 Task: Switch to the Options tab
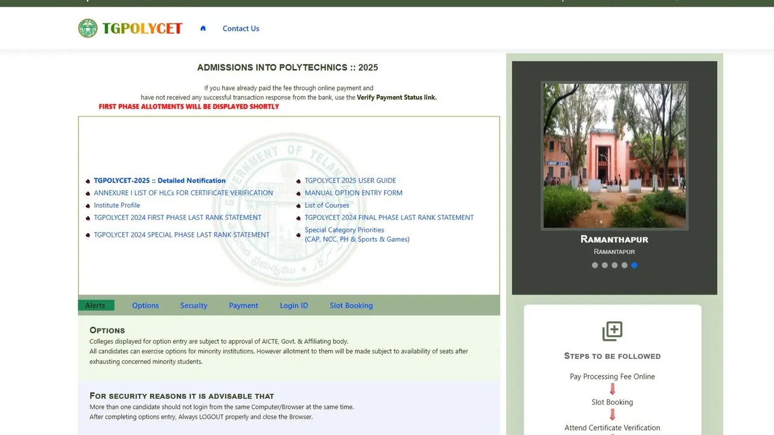pyautogui.click(x=145, y=305)
